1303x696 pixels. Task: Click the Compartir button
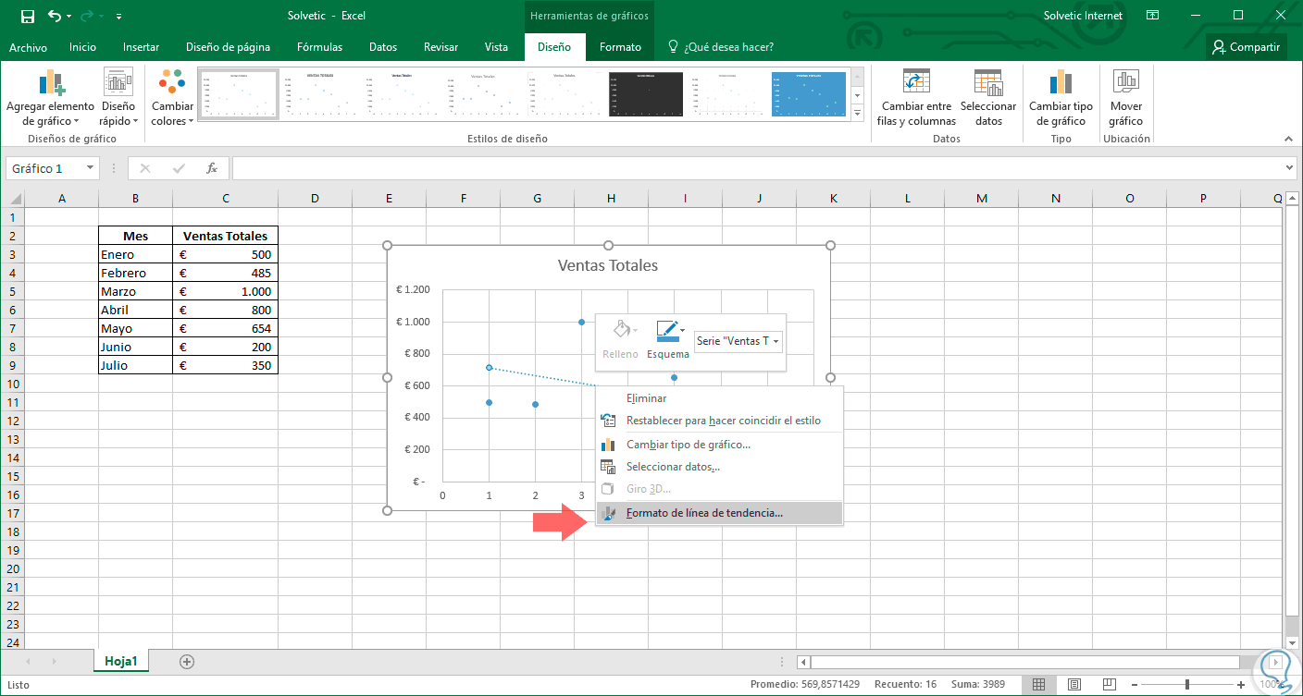1247,47
